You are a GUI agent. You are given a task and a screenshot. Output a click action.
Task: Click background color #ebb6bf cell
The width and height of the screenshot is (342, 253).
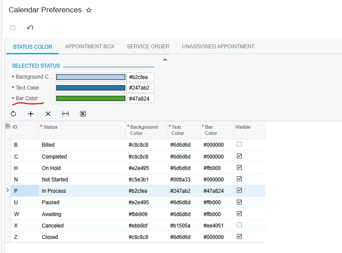coord(146,225)
